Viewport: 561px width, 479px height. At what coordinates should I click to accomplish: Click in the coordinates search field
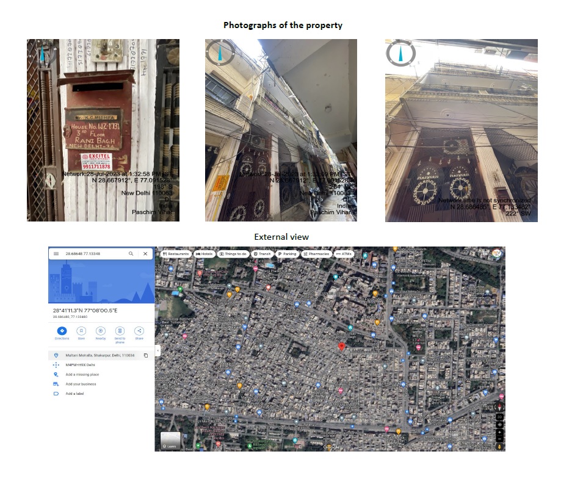point(92,253)
